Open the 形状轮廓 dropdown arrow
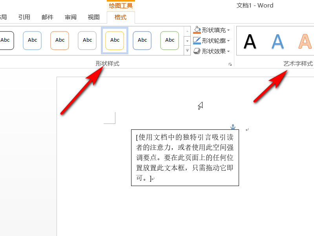This screenshot has height=236, width=314. pyautogui.click(x=228, y=41)
